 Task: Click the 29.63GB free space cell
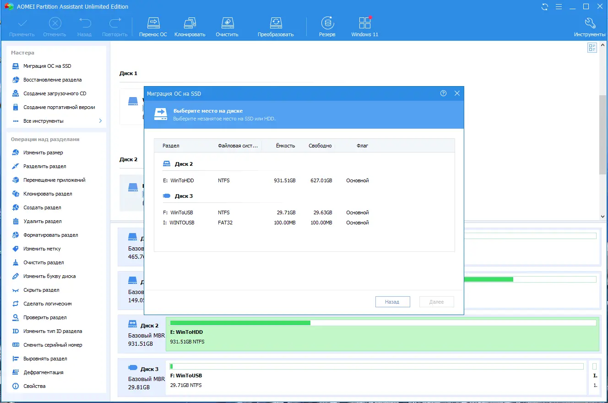click(x=323, y=212)
